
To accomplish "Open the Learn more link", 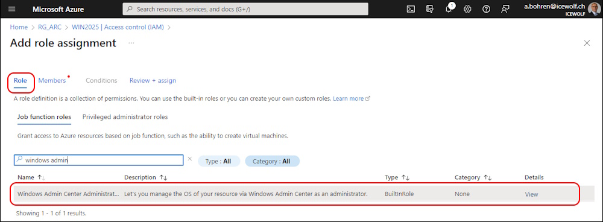I will pos(351,98).
